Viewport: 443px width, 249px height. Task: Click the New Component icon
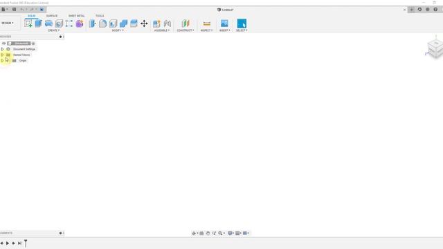(x=156, y=24)
